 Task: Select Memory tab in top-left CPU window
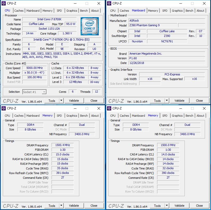47,11
